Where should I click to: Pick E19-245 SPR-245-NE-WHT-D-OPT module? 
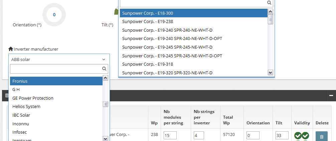point(193,56)
